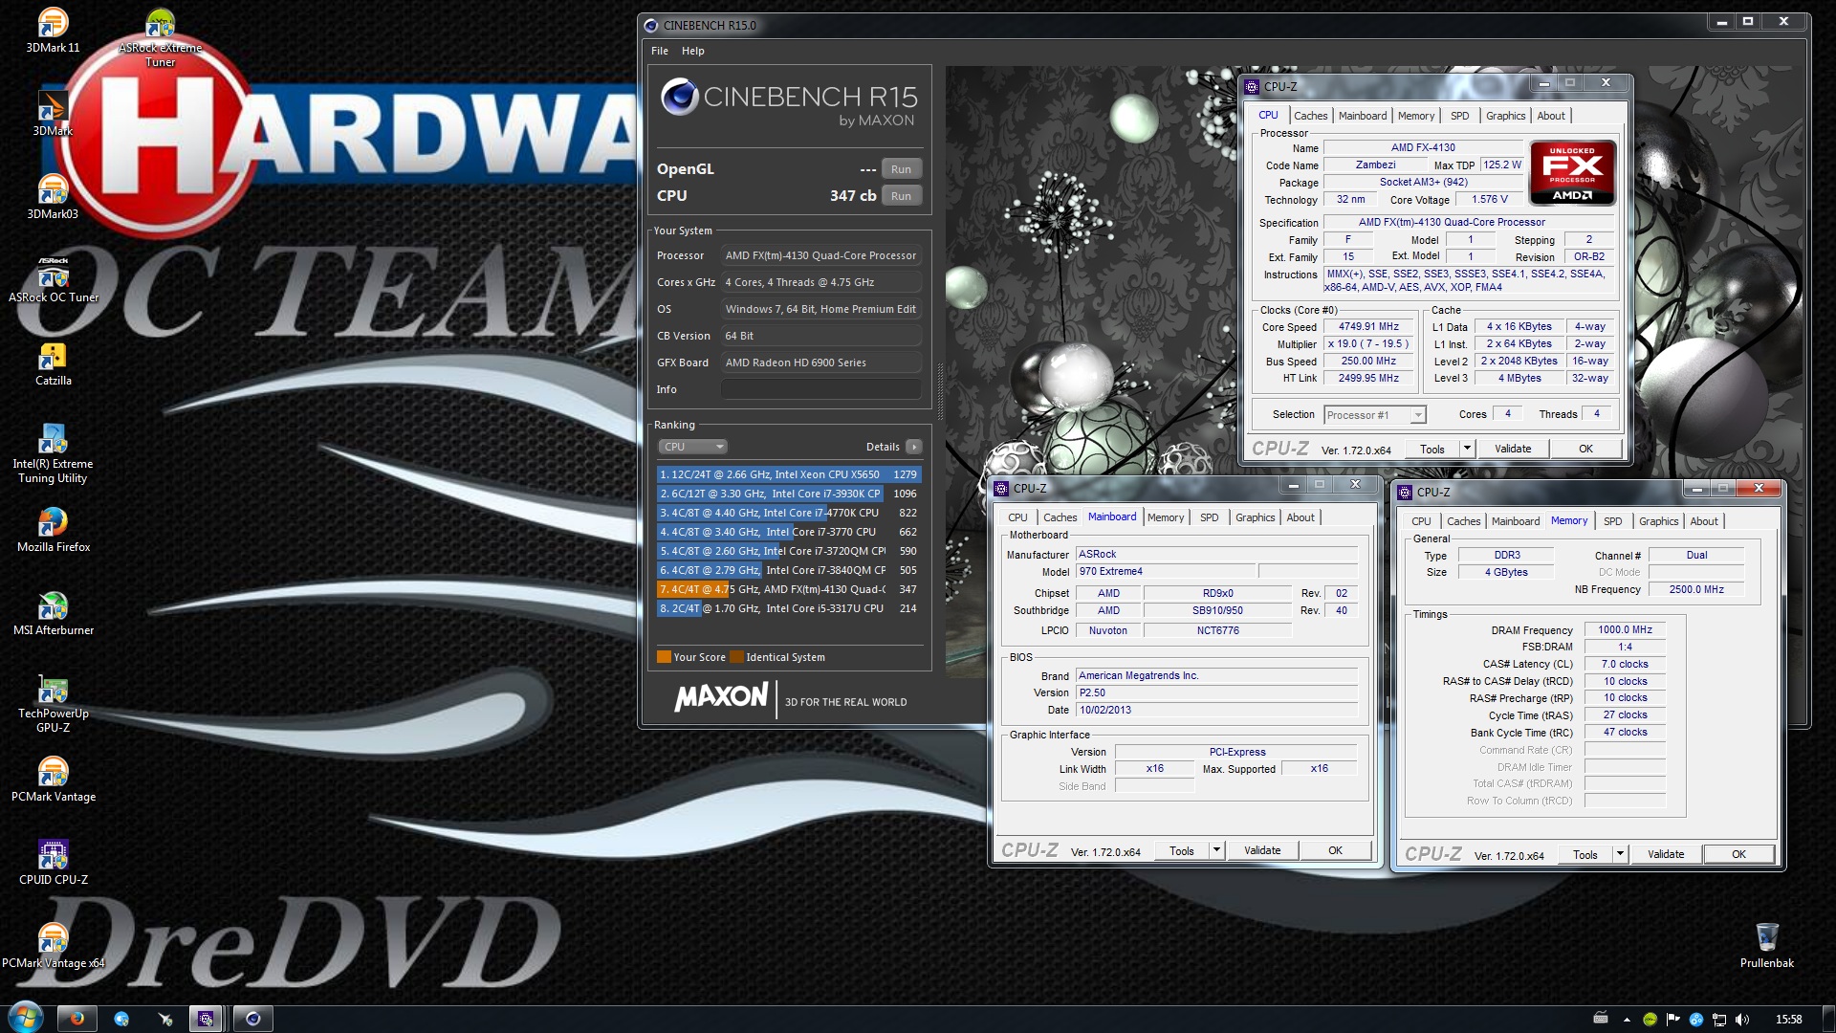Screen dimensions: 1836x1033
Task: Click Tools button in CPU tab window
Action: [1432, 449]
